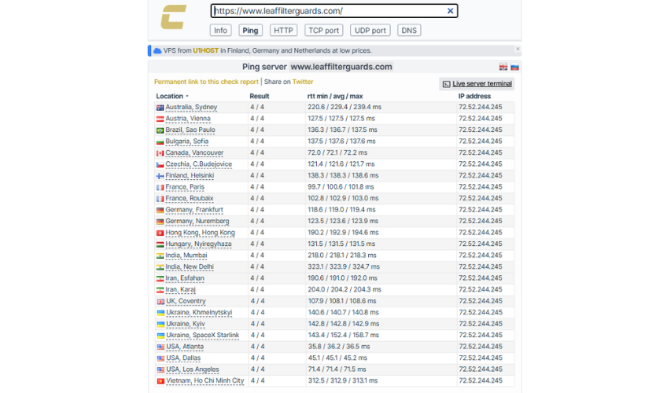
Task: Open the Germany, Frankfurt location link
Action: click(194, 210)
